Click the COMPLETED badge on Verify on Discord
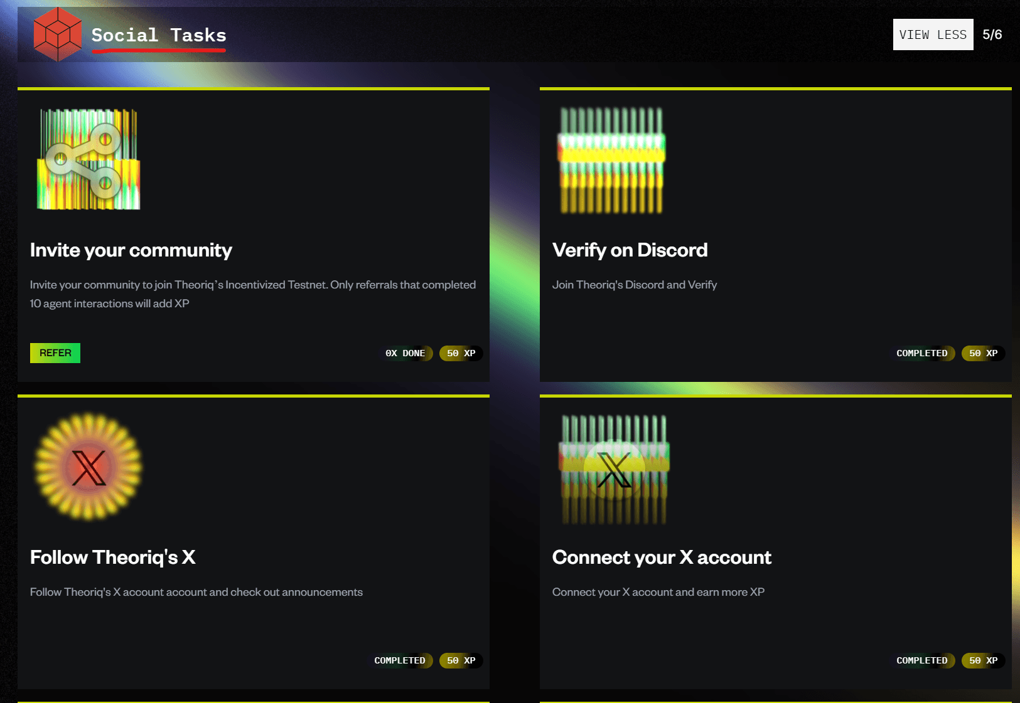Viewport: 1020px width, 703px height. pyautogui.click(x=922, y=353)
